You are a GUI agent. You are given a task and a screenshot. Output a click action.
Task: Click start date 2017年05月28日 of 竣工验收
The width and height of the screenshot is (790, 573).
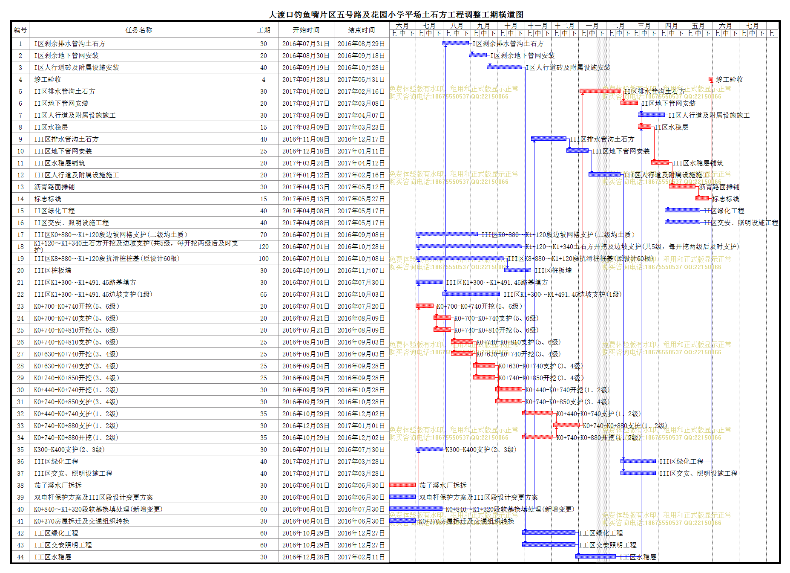[306, 79]
